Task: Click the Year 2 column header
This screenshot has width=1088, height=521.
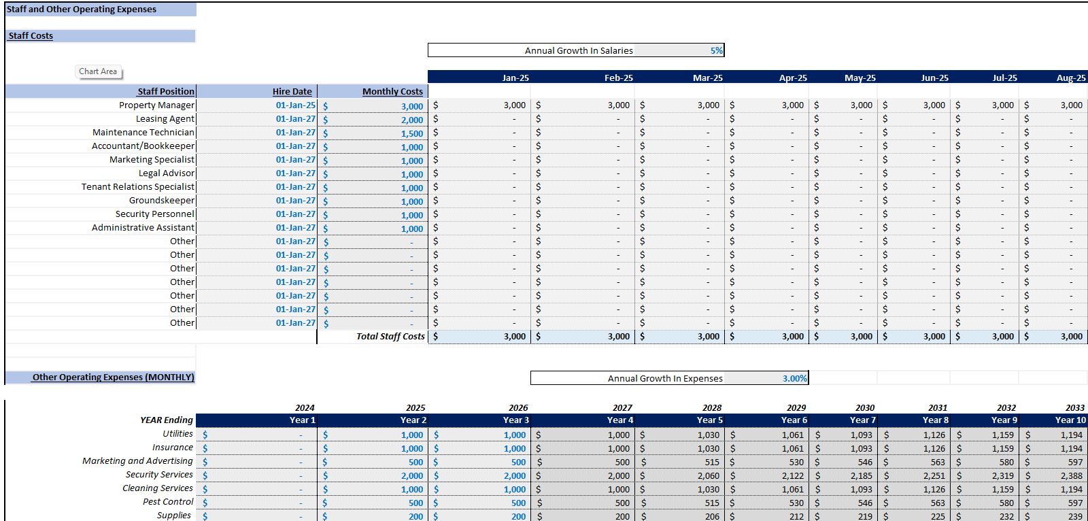Action: click(413, 420)
